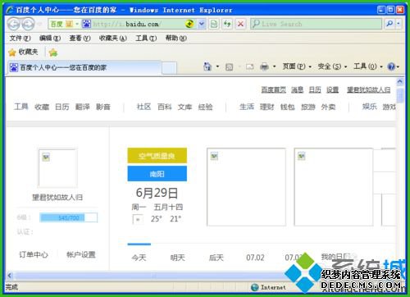Select the 今天 forecast tab
Screen dimensions: 410x297
[139, 258]
